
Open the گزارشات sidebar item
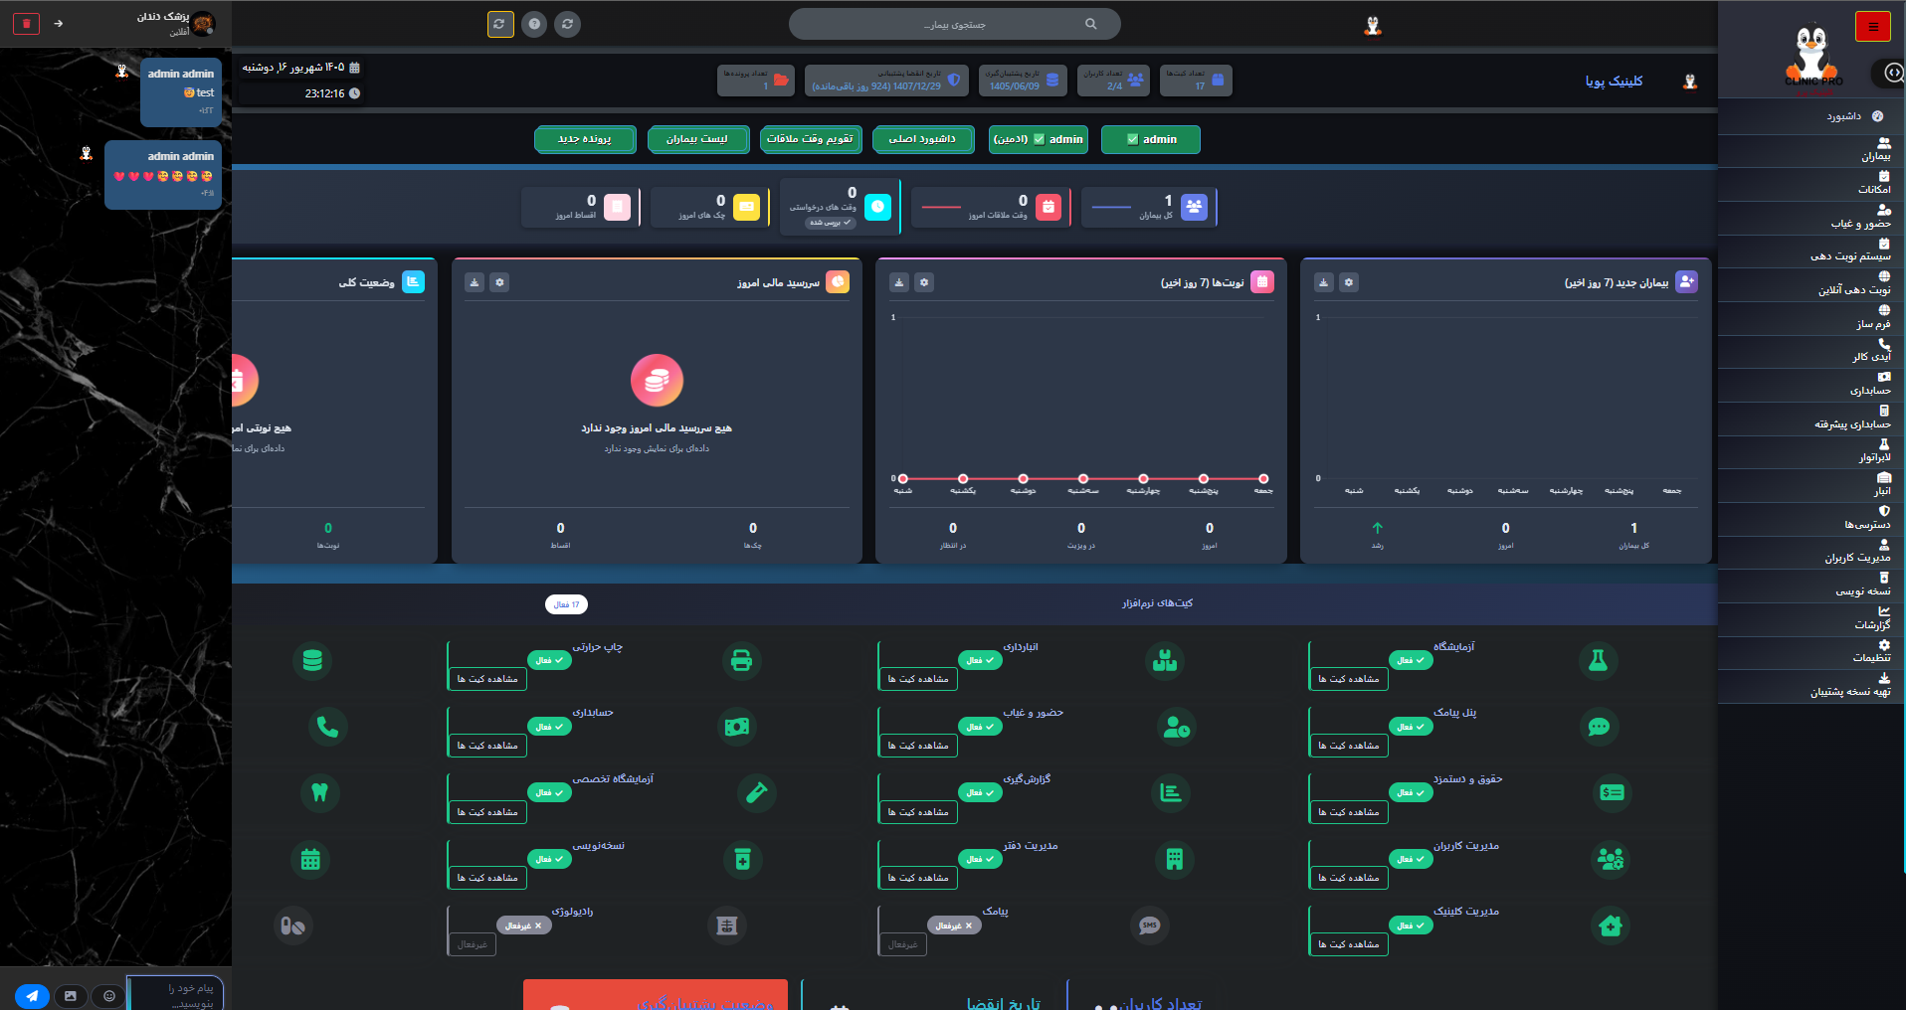pos(1811,619)
